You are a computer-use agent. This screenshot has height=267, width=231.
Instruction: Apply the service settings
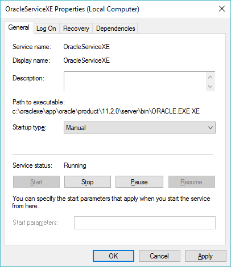click(205, 256)
